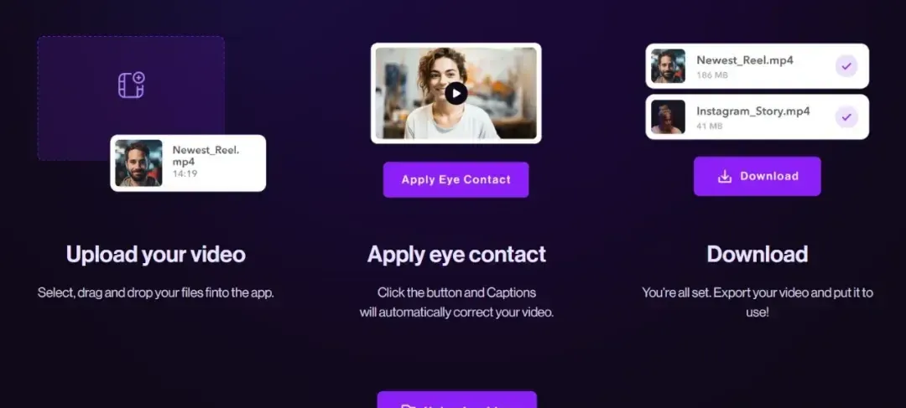Select the Newest_Reel.mp4 thumbnail in download list
The height and width of the screenshot is (408, 906).
pos(668,66)
